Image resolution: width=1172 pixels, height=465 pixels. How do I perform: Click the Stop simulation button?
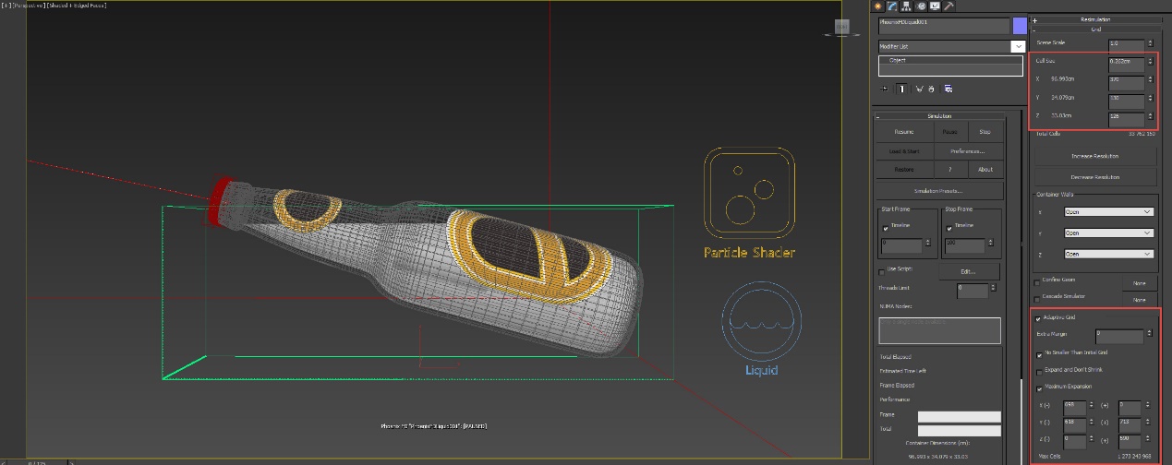coord(985,132)
